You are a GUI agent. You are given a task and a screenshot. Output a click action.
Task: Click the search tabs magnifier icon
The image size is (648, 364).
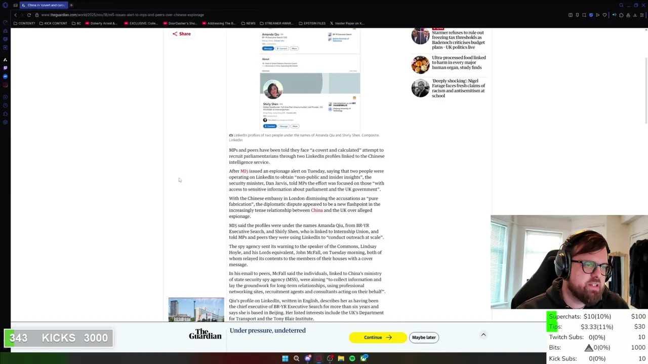(621, 5)
